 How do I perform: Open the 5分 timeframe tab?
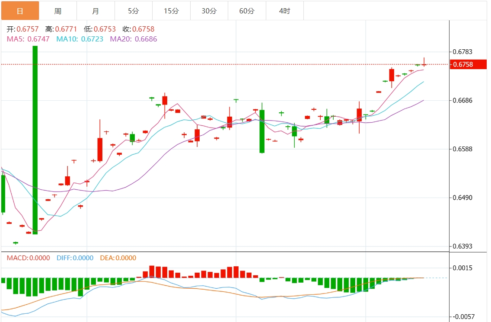pos(134,11)
